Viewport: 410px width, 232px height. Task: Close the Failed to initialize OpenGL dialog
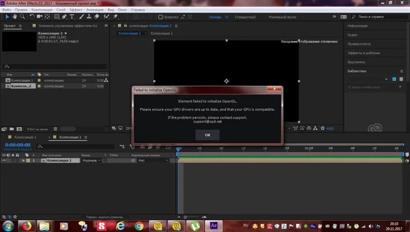(274, 89)
